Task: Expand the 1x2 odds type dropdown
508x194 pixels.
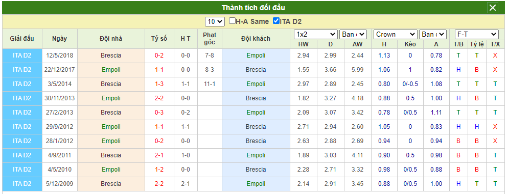Action: coord(315,34)
